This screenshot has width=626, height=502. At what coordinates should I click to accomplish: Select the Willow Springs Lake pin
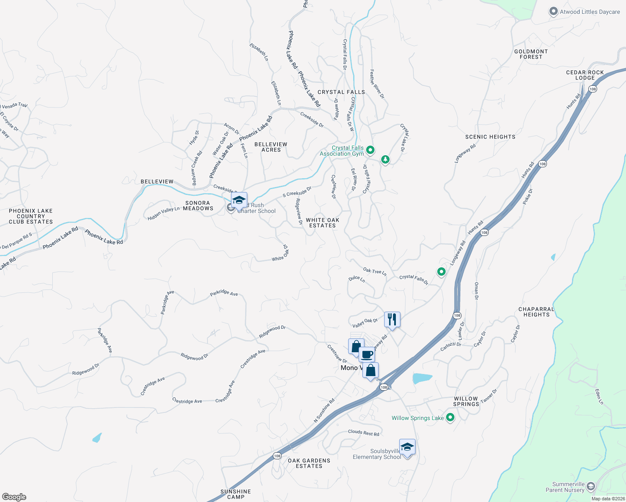[450, 417]
